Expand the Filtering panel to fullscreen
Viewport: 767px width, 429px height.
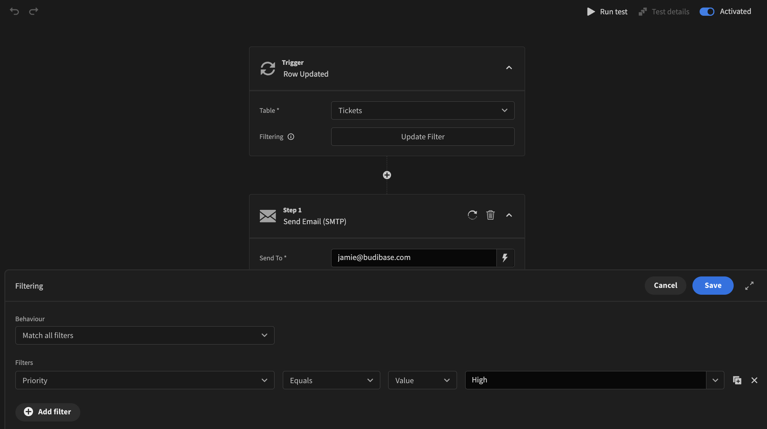point(749,286)
